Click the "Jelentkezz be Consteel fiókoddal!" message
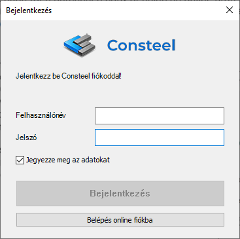Image resolution: width=240 pixels, height=239 pixels. pos(69,76)
